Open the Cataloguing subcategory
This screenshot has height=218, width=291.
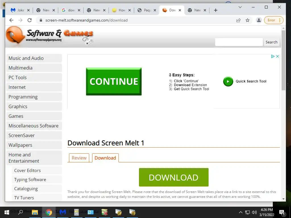(x=37, y=188)
